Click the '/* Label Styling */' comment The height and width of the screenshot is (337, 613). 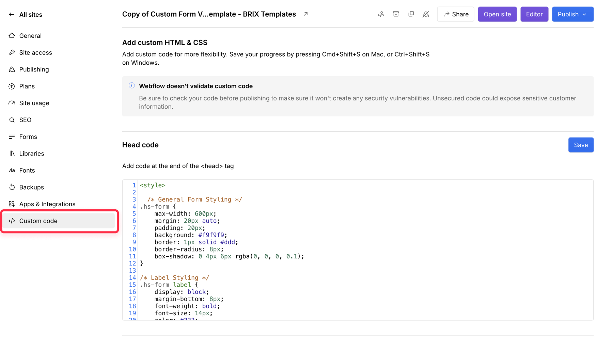174,278
